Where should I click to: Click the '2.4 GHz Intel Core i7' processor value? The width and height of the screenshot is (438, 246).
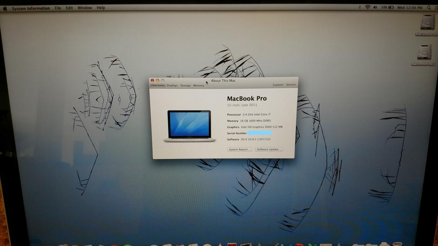point(256,114)
